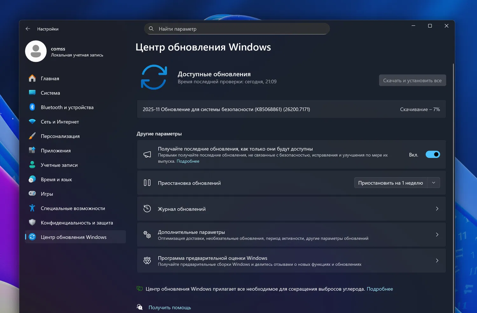Click the Insider Program people-heart icon
Image resolution: width=477 pixels, height=313 pixels.
(x=147, y=260)
